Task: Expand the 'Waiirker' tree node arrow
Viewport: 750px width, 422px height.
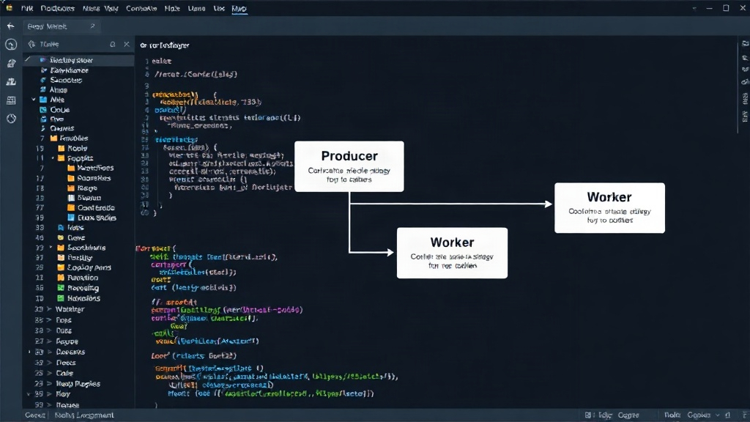Action: [x=49, y=309]
